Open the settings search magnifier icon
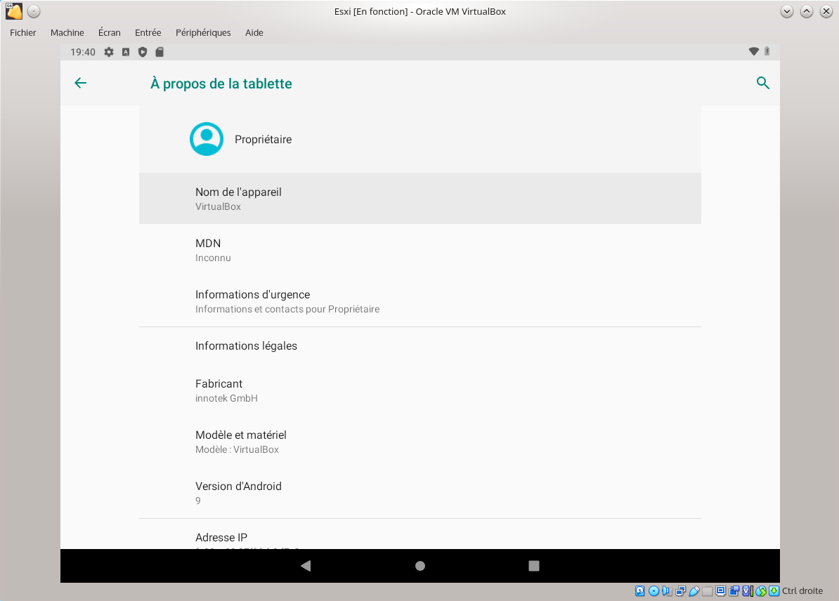The height and width of the screenshot is (601, 839). coord(762,83)
